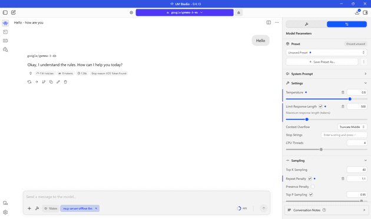Toggle the Vision capability chip
Screen dimensions: 371x219
pos(51,208)
